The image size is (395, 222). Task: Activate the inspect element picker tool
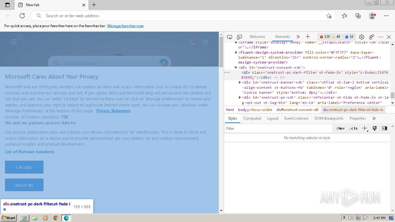[x=230, y=37]
